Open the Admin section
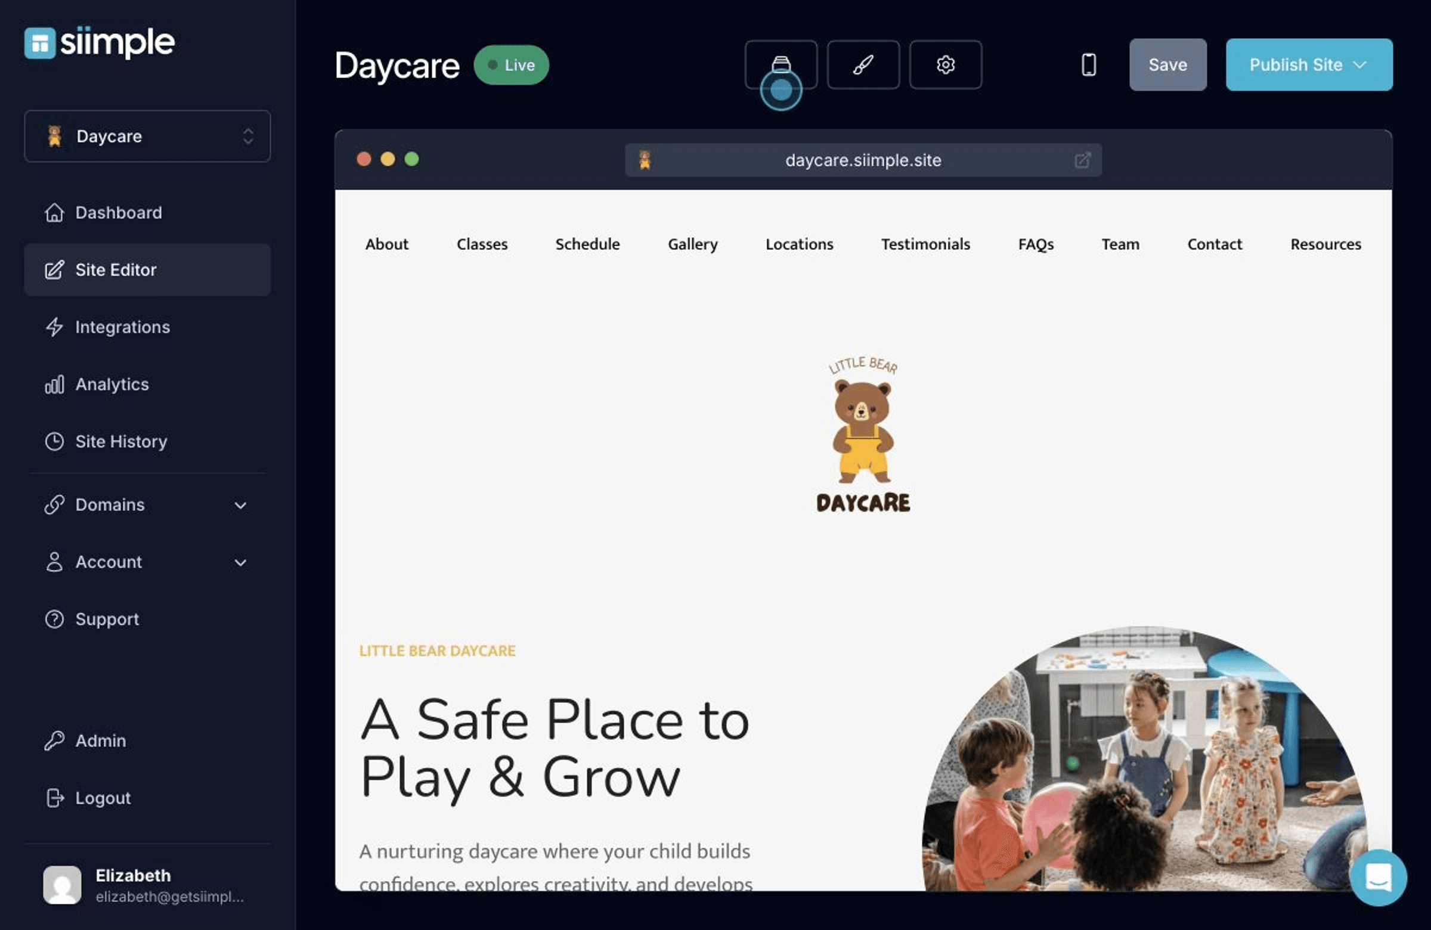1431x930 pixels. [147, 740]
